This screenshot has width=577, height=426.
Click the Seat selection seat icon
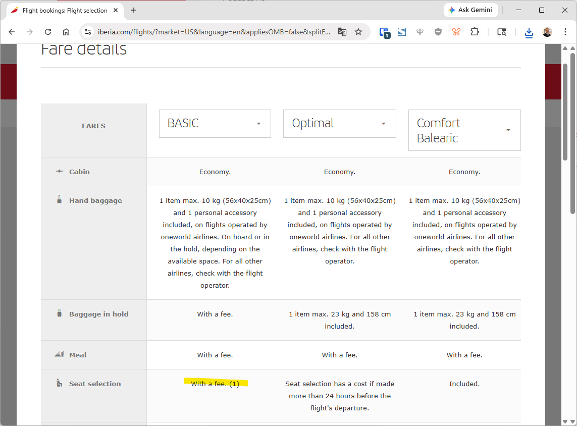[59, 383]
